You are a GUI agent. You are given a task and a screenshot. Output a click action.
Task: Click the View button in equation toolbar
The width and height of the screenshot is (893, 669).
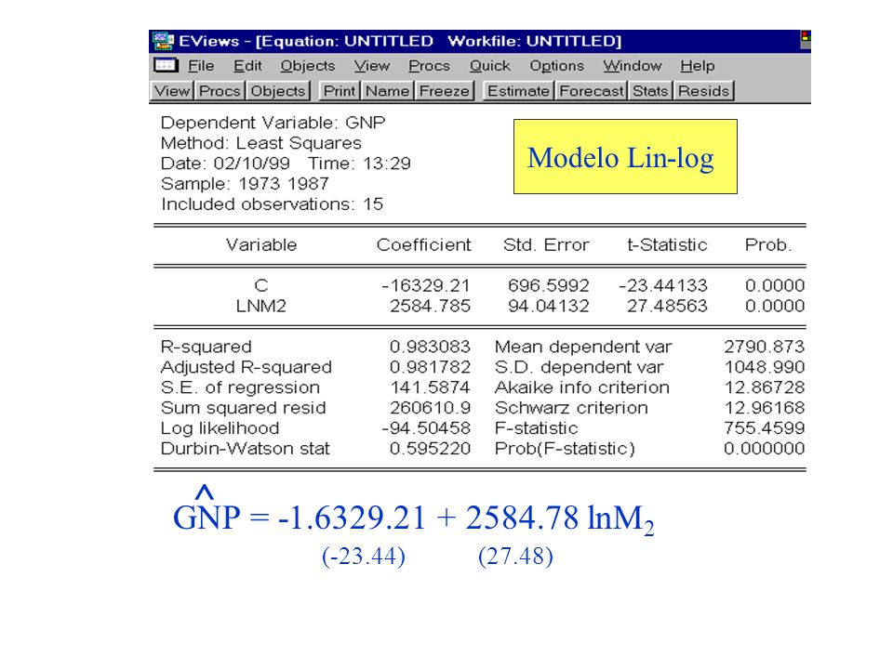click(172, 91)
